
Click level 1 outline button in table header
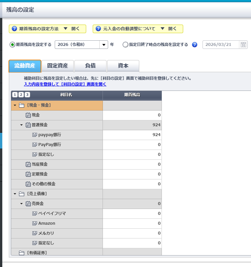click(x=15, y=95)
